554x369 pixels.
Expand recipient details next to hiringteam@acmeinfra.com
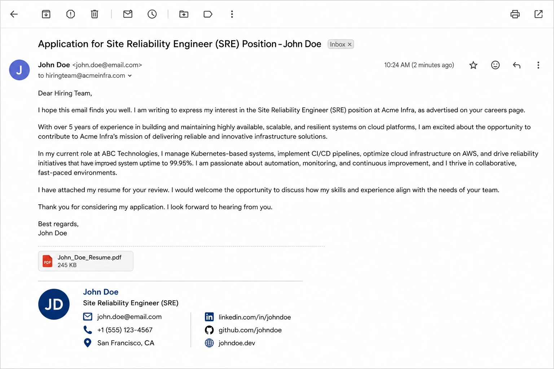pos(130,76)
